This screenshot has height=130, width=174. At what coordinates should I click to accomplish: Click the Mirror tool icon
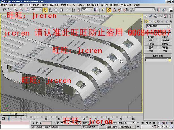158,10
